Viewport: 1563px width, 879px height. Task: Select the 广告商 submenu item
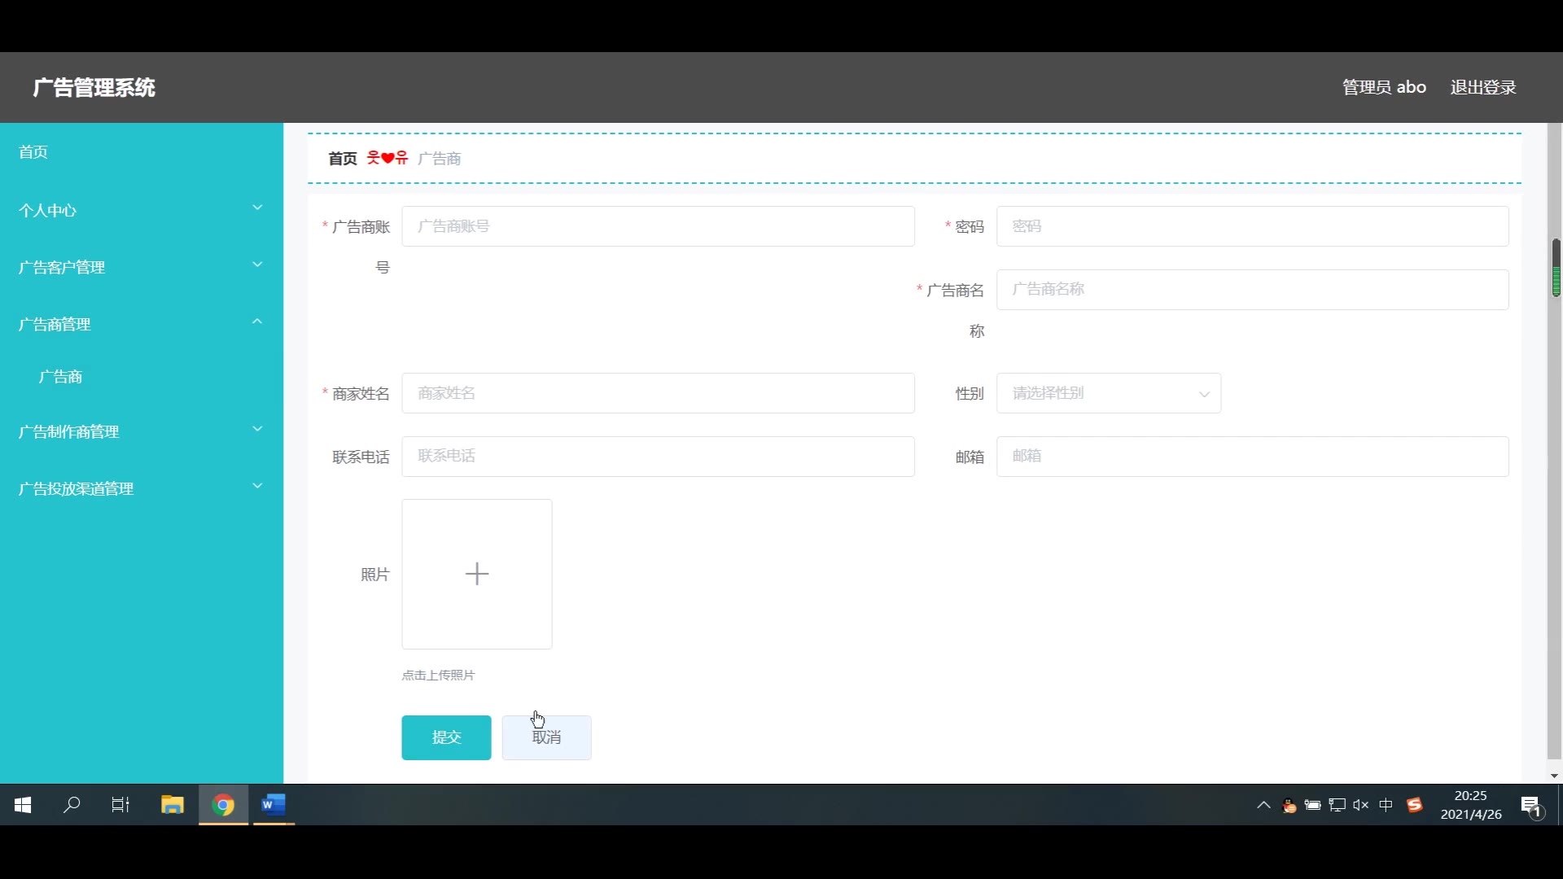coord(61,377)
